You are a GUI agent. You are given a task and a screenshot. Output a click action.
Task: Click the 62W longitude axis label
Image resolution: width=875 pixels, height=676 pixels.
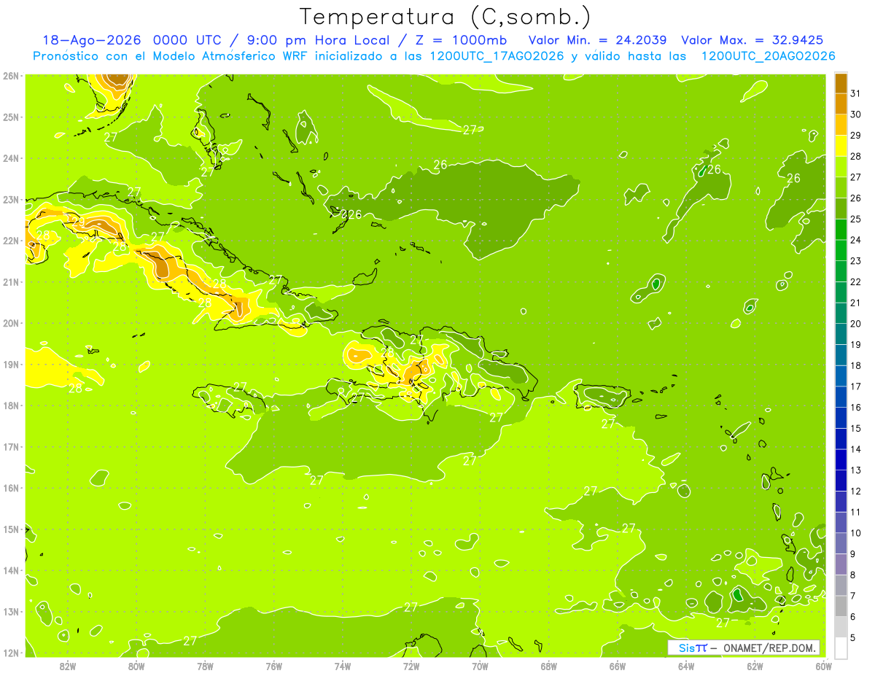(755, 666)
